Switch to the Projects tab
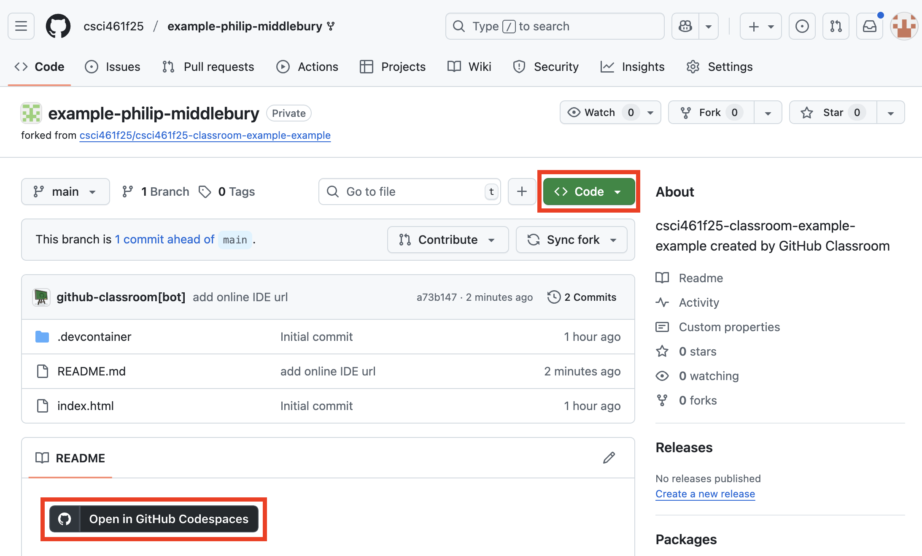Viewport: 922px width, 556px height. pos(393,67)
